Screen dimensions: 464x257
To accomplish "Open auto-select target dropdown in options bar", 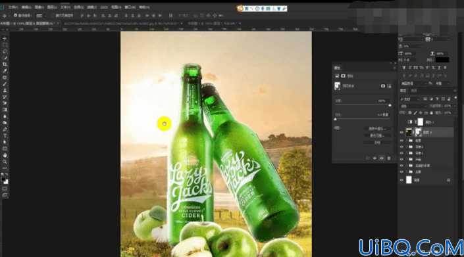I will (41, 15).
